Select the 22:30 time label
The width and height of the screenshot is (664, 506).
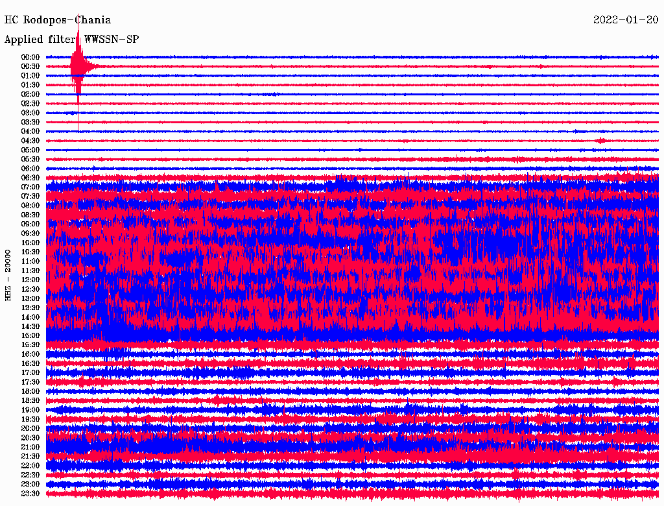coord(30,475)
